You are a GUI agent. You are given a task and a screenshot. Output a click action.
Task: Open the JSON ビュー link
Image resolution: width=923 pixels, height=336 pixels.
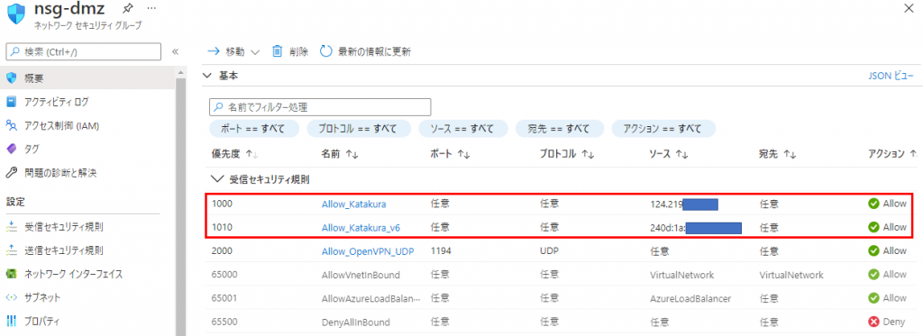pyautogui.click(x=891, y=76)
